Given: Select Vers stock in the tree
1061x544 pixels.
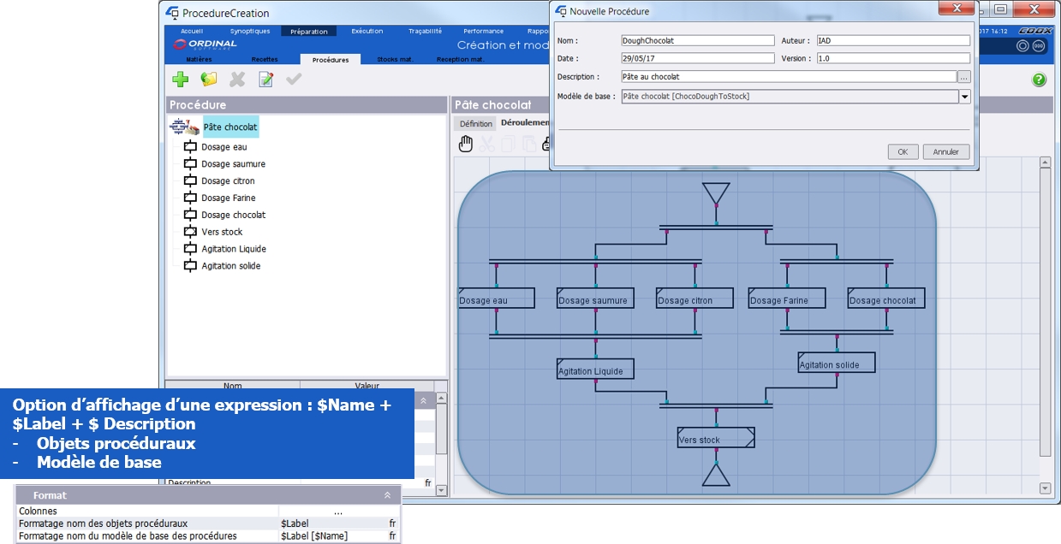Looking at the screenshot, I should pos(222,232).
